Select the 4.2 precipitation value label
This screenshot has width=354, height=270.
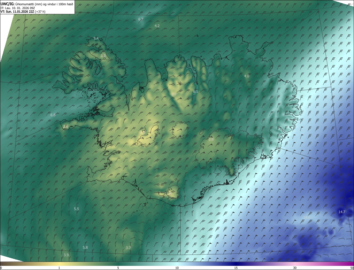(157, 26)
